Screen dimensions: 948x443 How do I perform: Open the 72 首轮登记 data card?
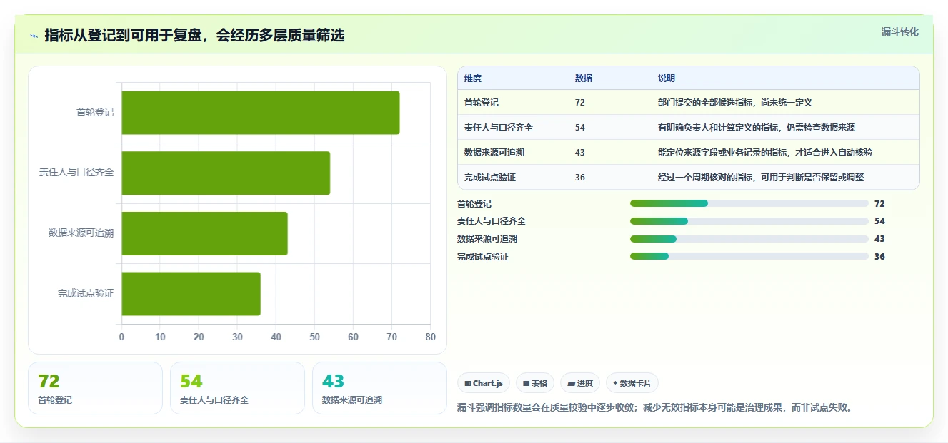[96, 388]
